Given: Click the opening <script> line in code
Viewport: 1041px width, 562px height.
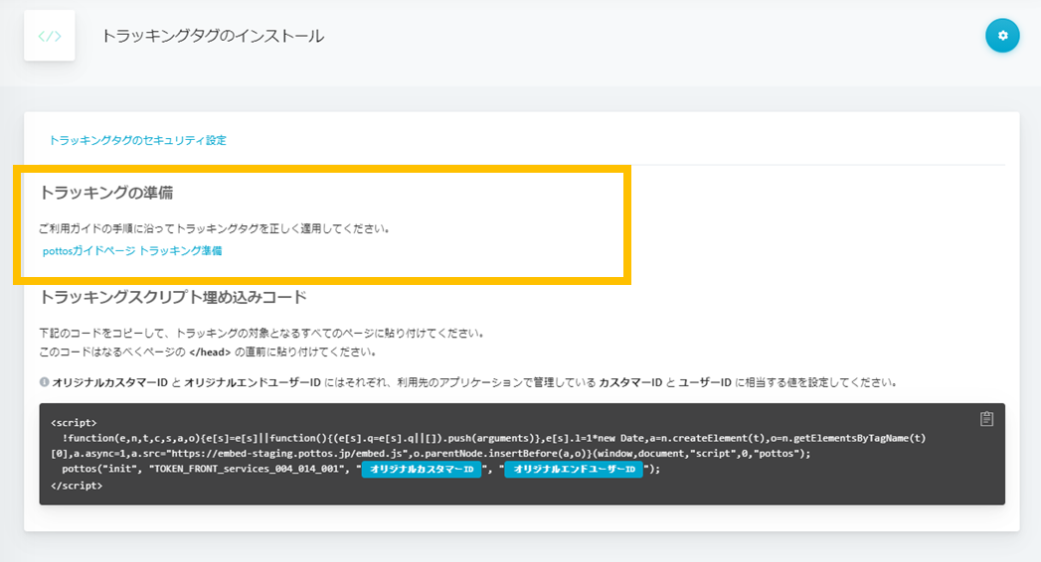Looking at the screenshot, I should coord(74,423).
